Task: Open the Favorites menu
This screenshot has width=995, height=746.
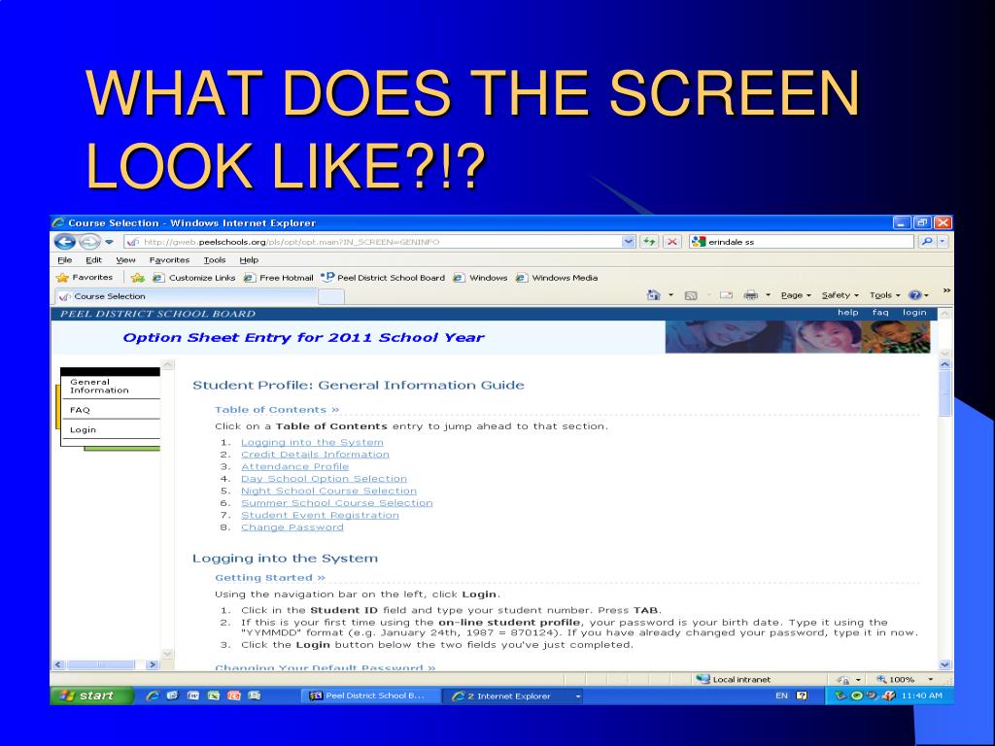Action: 169,260
